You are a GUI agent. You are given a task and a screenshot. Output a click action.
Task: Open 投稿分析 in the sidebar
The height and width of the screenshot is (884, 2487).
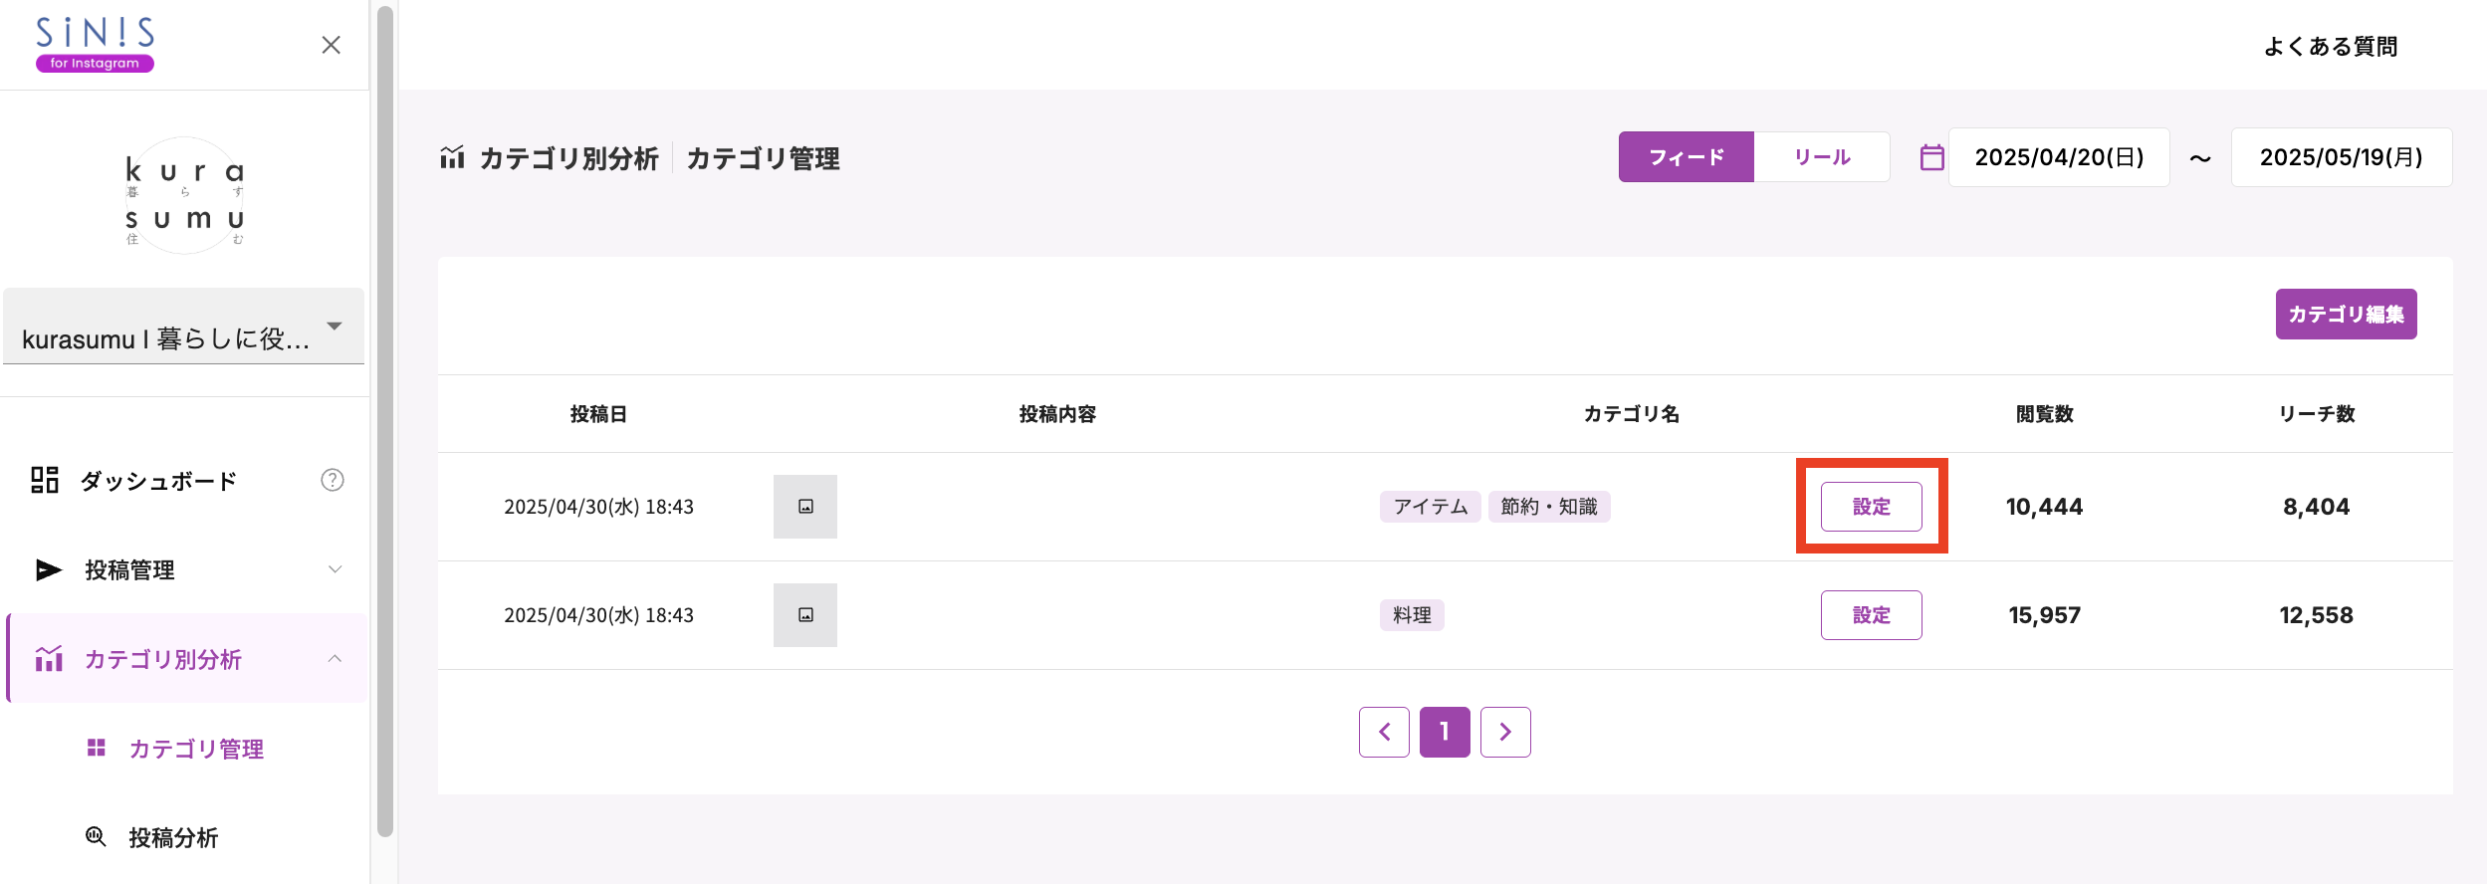tap(173, 837)
